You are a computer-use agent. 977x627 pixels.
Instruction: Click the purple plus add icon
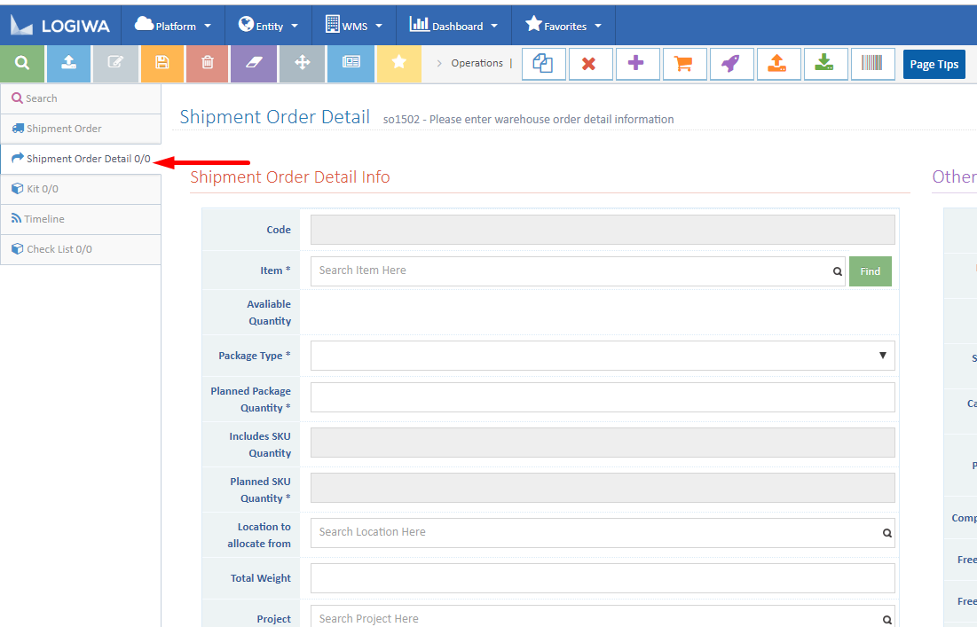(x=638, y=64)
